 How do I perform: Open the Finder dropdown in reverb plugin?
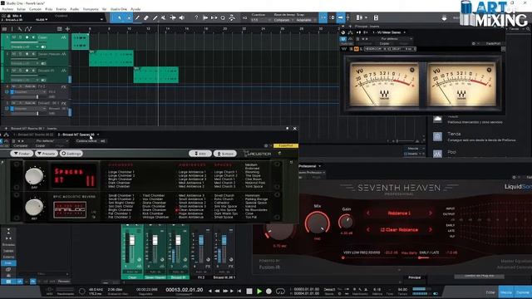tap(22, 154)
